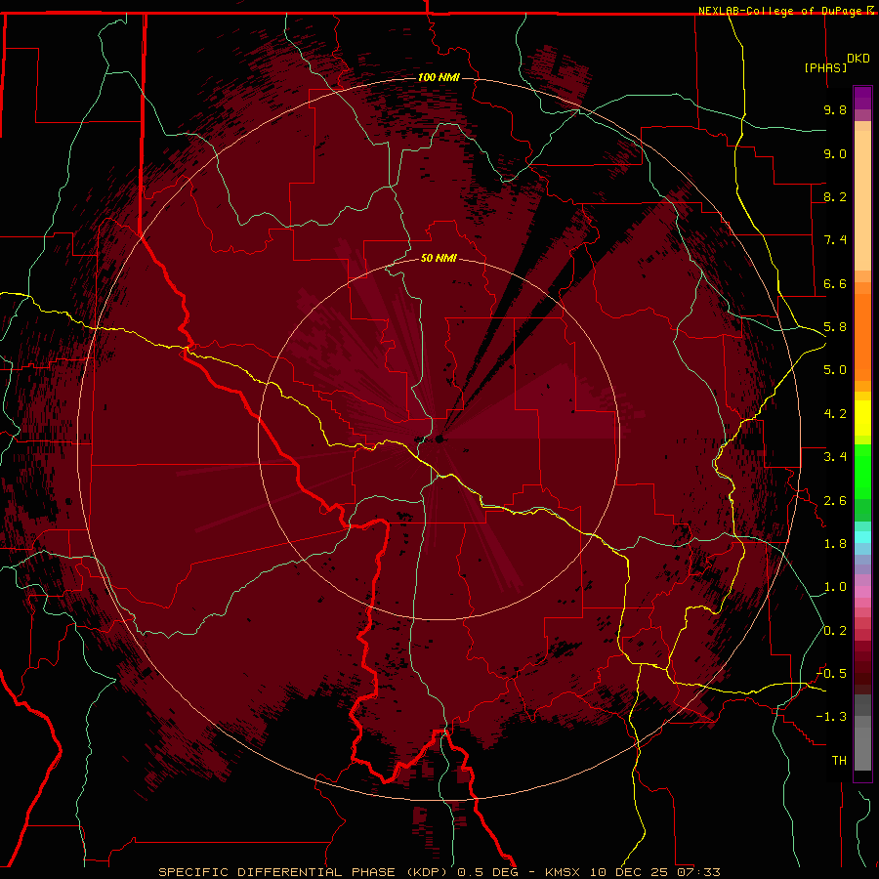Click the 5.0 value on the color scale

tap(835, 370)
